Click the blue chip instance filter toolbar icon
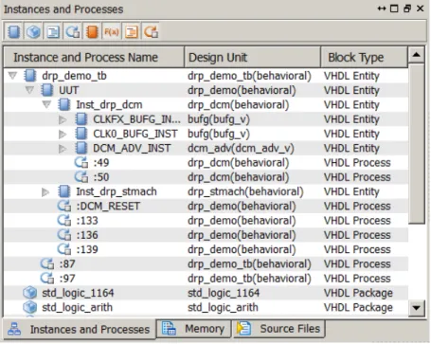The height and width of the screenshot is (344, 431). [x=13, y=31]
